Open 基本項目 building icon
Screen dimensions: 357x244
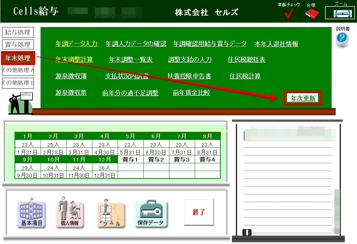point(31,213)
